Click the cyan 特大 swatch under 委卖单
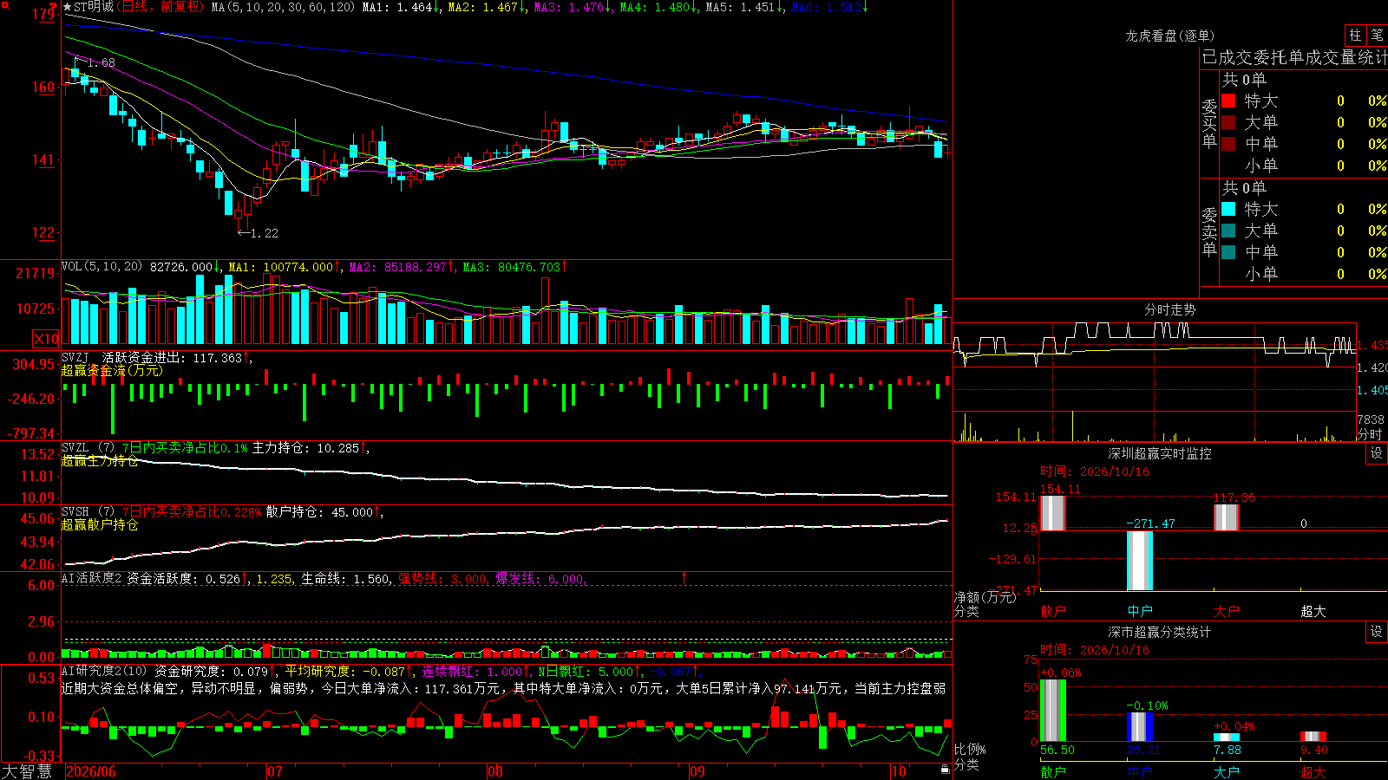This screenshot has height=780, width=1388. [1228, 209]
